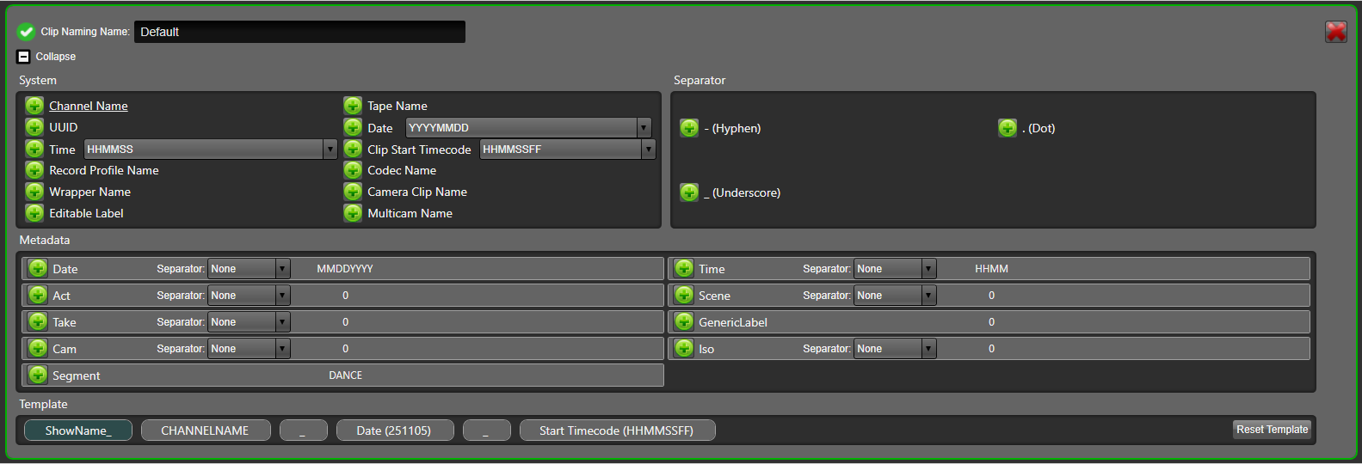Collapse the panel with the minus toggle
The image size is (1362, 464).
24,57
